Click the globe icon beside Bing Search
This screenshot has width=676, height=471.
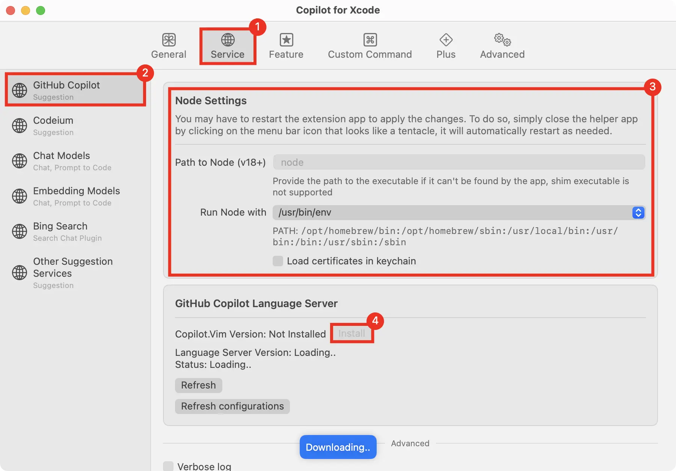click(x=20, y=231)
